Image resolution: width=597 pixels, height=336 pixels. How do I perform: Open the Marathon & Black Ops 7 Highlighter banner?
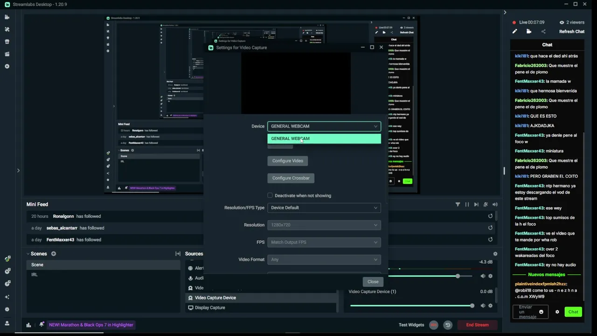click(91, 325)
